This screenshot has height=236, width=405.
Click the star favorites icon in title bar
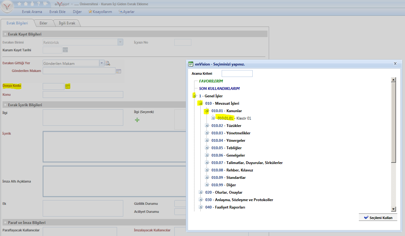click(19, 4)
